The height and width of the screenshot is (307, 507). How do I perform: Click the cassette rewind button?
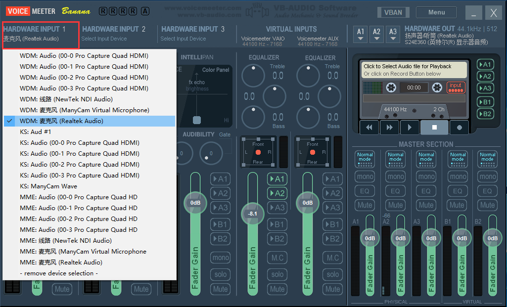tap(369, 128)
